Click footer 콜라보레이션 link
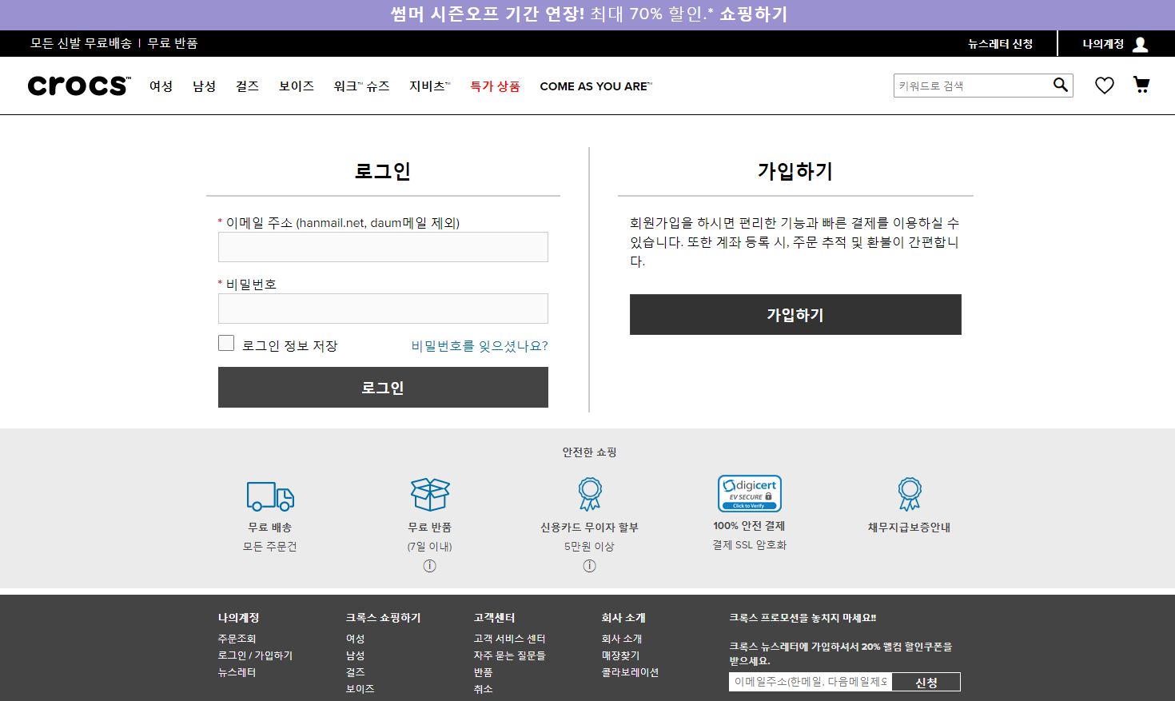Image resolution: width=1175 pixels, height=701 pixels. 630,672
